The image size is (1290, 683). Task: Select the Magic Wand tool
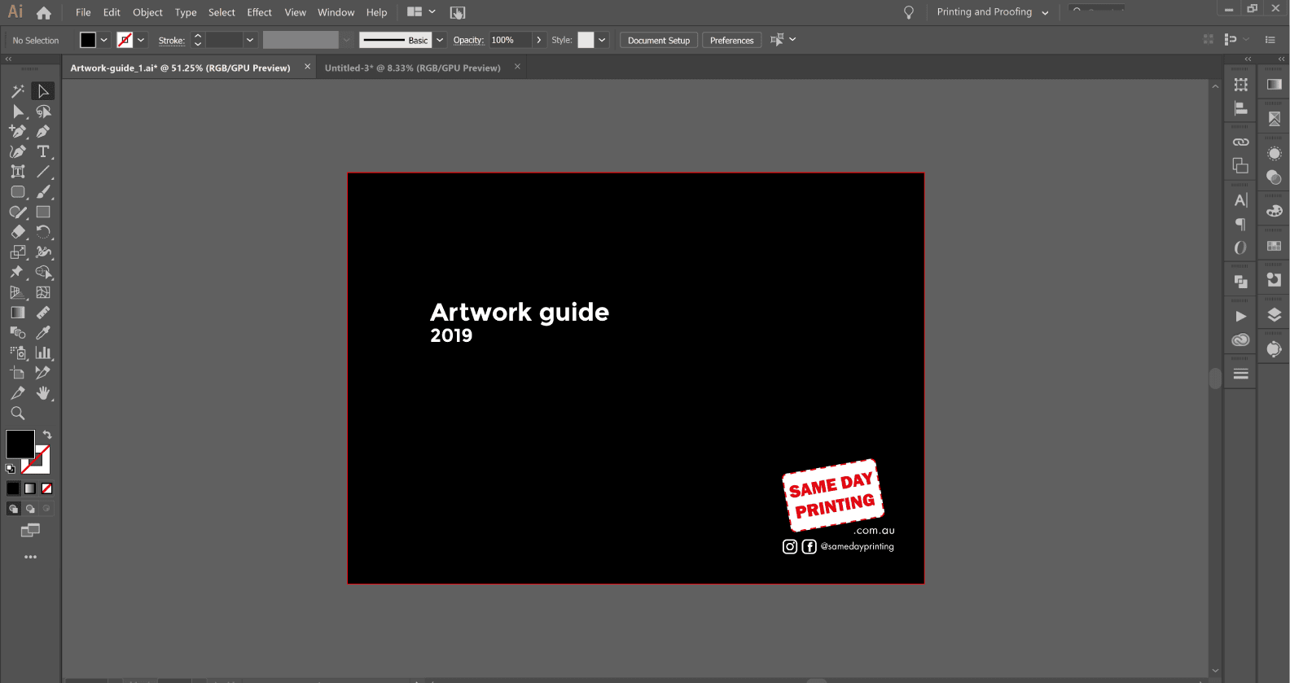pos(18,91)
